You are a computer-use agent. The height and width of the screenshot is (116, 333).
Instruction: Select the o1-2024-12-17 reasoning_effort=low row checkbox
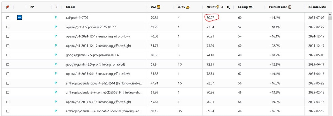[8, 36]
